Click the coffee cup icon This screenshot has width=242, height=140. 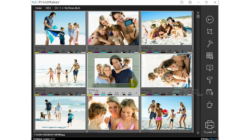210,104
